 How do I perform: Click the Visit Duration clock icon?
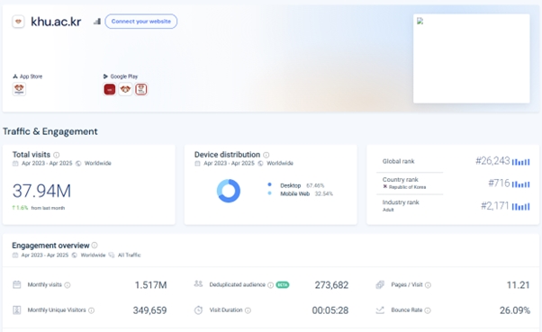click(198, 310)
